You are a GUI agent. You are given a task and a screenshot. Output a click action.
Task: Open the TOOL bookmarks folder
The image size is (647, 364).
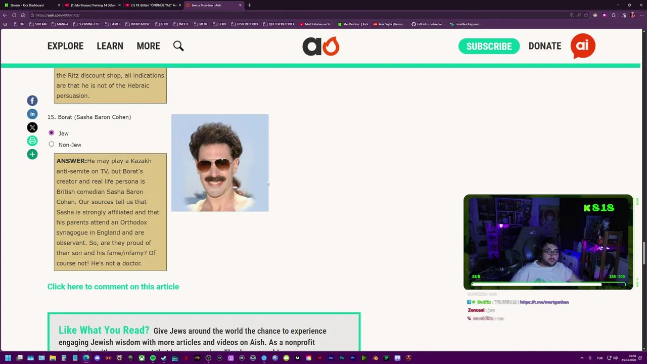coord(162,24)
